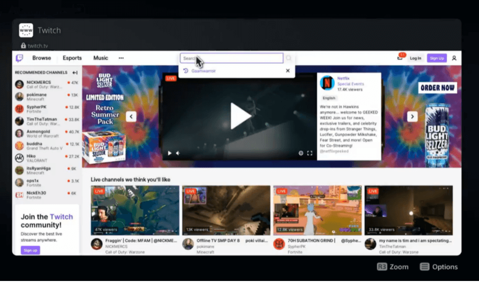The width and height of the screenshot is (479, 282).
Task: Open the buddha channel in sidebar
Action: 47,146
